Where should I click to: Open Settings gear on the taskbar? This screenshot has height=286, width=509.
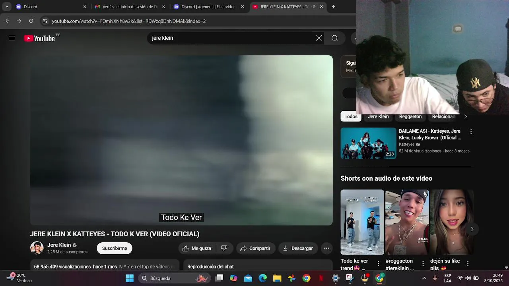tap(336, 278)
